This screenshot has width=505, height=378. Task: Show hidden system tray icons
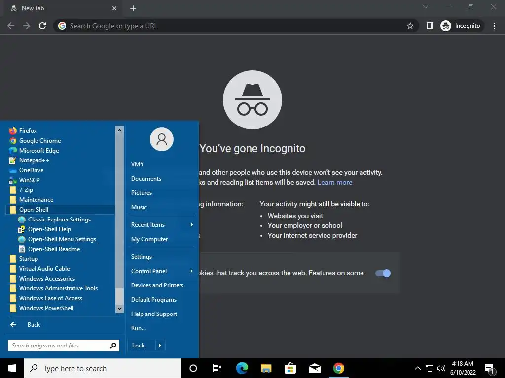(x=417, y=368)
